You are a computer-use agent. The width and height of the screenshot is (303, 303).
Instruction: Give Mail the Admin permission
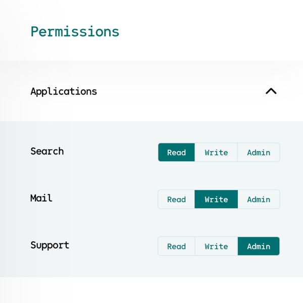(259, 199)
